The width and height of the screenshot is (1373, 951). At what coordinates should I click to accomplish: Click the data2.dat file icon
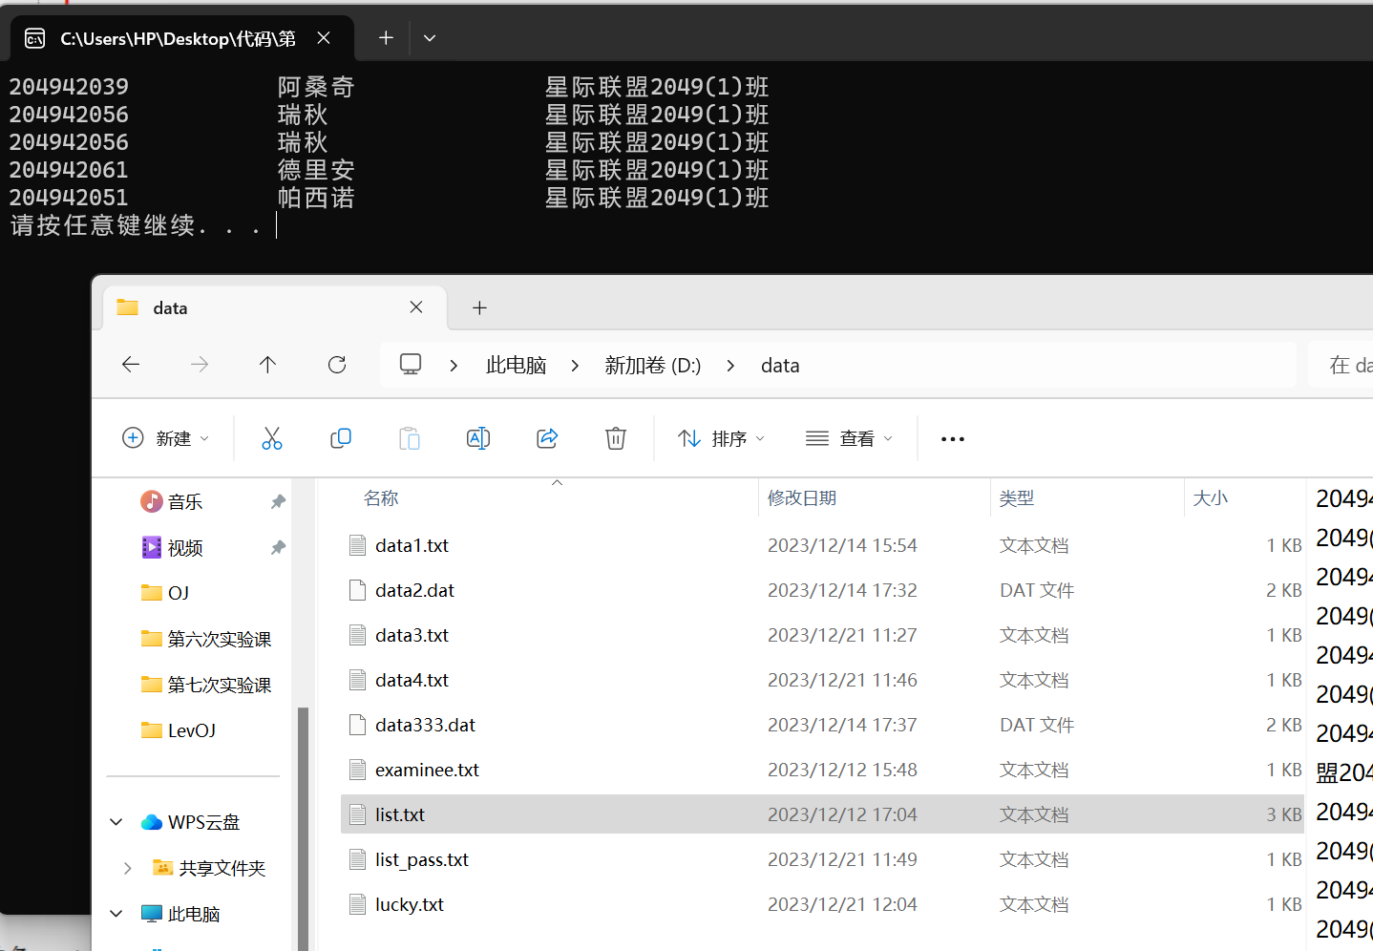point(358,590)
